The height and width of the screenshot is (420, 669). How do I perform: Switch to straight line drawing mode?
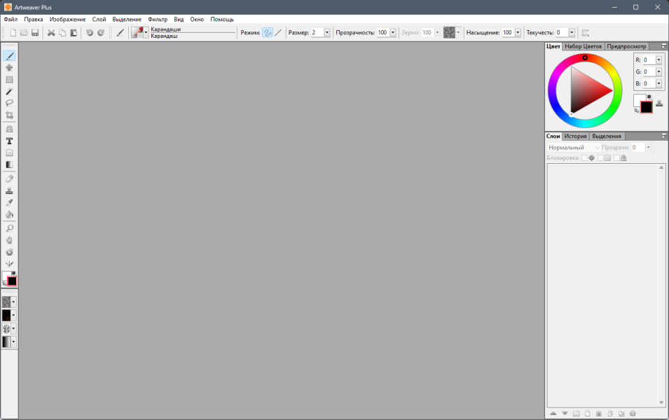point(278,33)
